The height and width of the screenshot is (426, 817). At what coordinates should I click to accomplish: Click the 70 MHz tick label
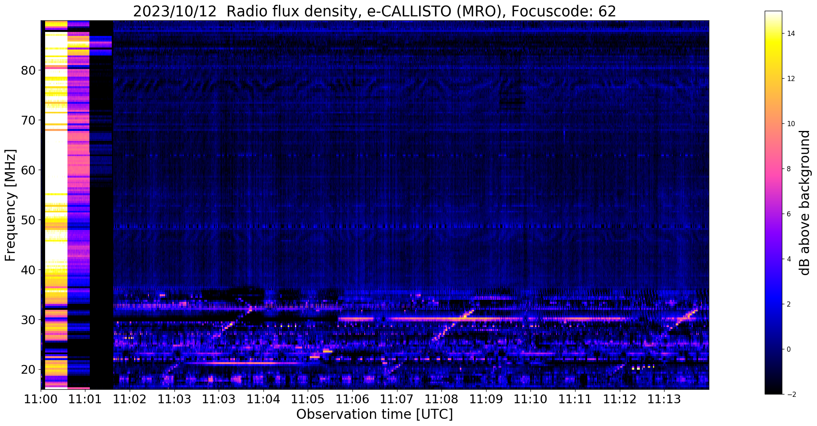(x=28, y=120)
